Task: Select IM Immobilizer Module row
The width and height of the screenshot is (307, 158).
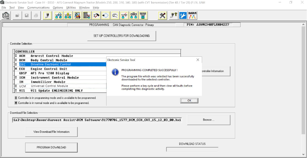Action: coord(61,82)
